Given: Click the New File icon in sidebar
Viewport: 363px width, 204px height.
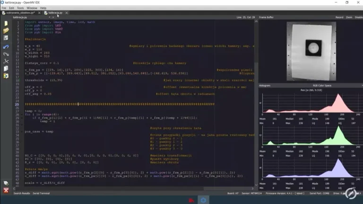Looking at the screenshot, I should [x=6, y=23].
